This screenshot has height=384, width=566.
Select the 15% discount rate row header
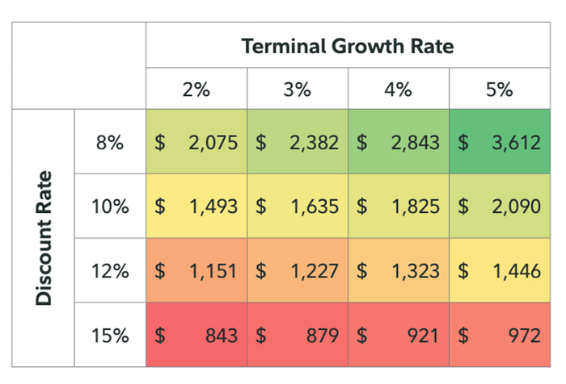[109, 334]
